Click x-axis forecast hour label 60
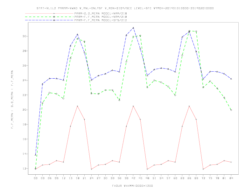This screenshot has width=252, height=194. (175, 178)
